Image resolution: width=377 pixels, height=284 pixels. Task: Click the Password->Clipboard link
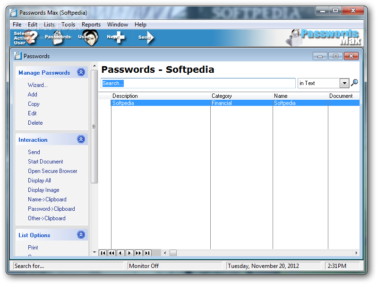click(x=51, y=209)
